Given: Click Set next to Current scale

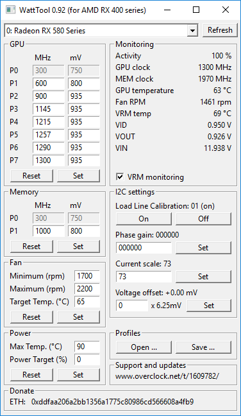Looking at the screenshot, I should [203, 277].
